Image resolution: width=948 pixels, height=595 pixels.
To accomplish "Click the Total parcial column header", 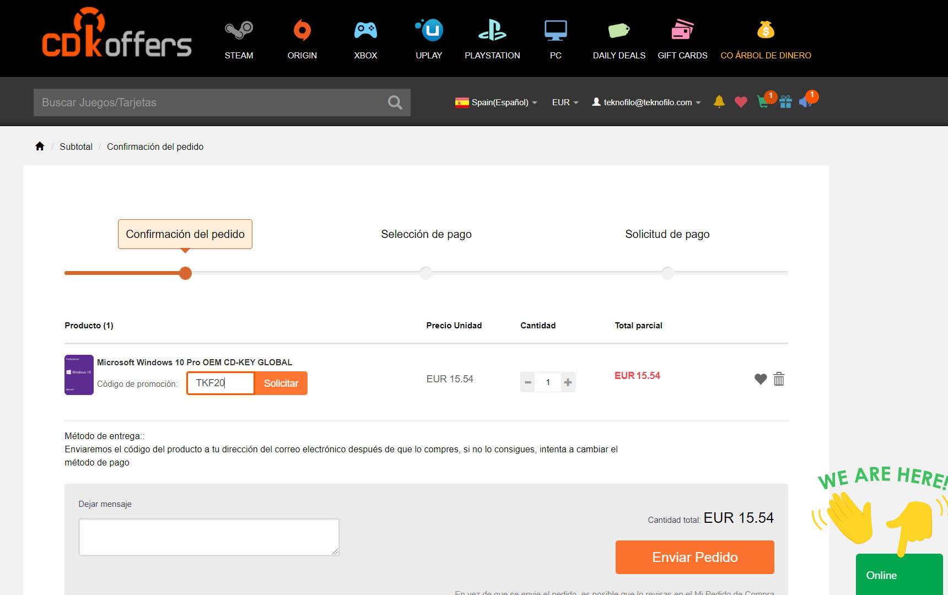I will 638,326.
